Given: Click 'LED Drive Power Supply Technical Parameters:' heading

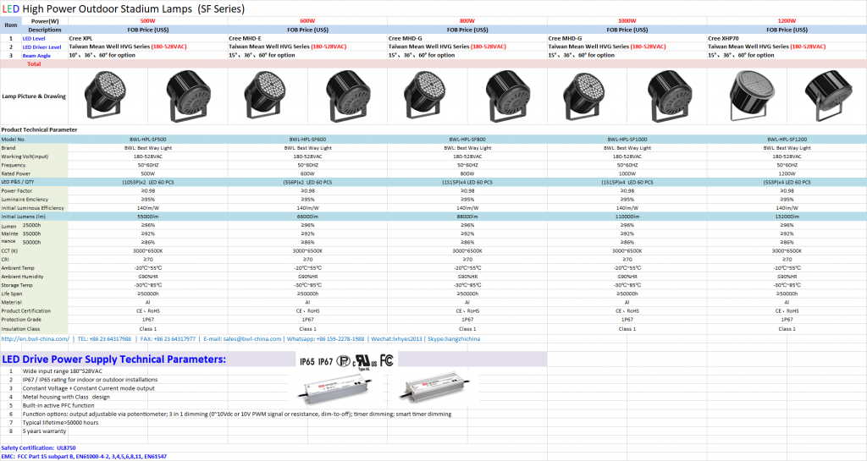Looking at the screenshot, I should 114,359.
